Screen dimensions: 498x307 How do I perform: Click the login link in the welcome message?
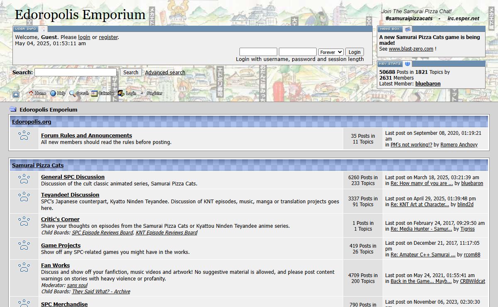tap(84, 37)
